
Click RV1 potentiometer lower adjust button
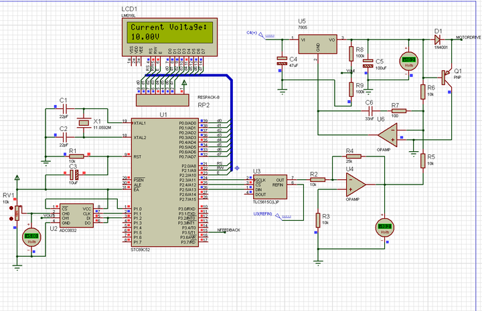(x=11, y=219)
